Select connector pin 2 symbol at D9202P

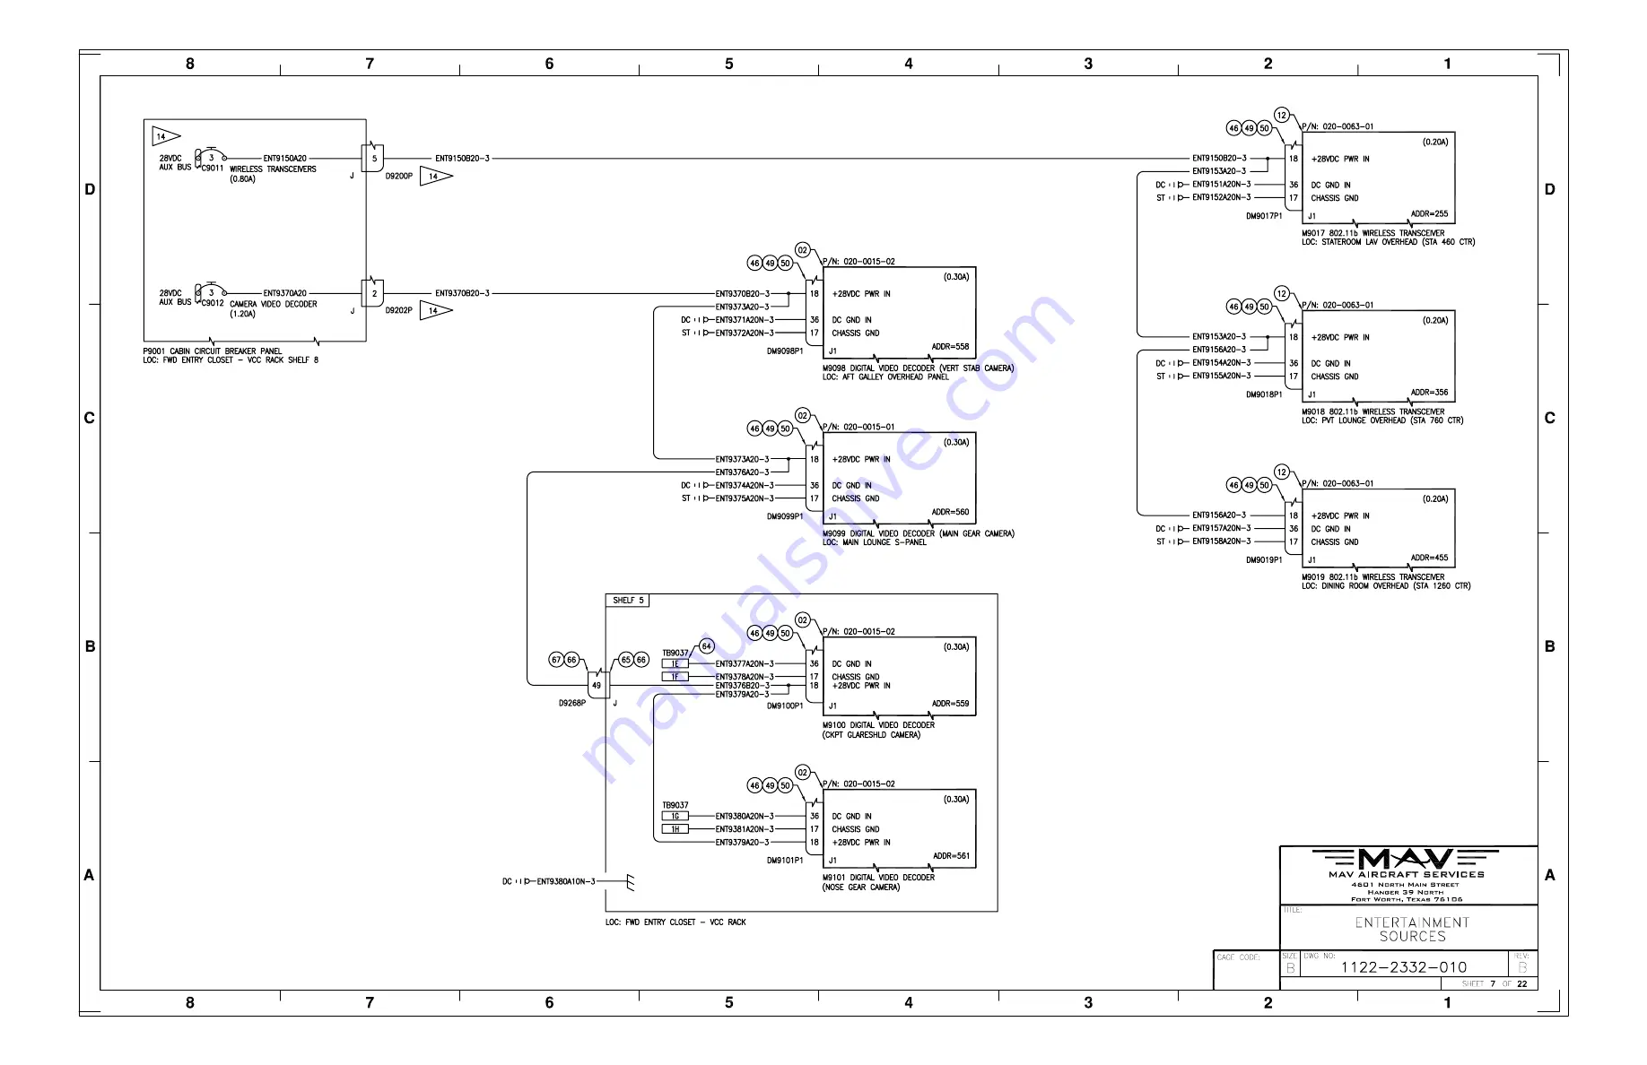(x=374, y=293)
